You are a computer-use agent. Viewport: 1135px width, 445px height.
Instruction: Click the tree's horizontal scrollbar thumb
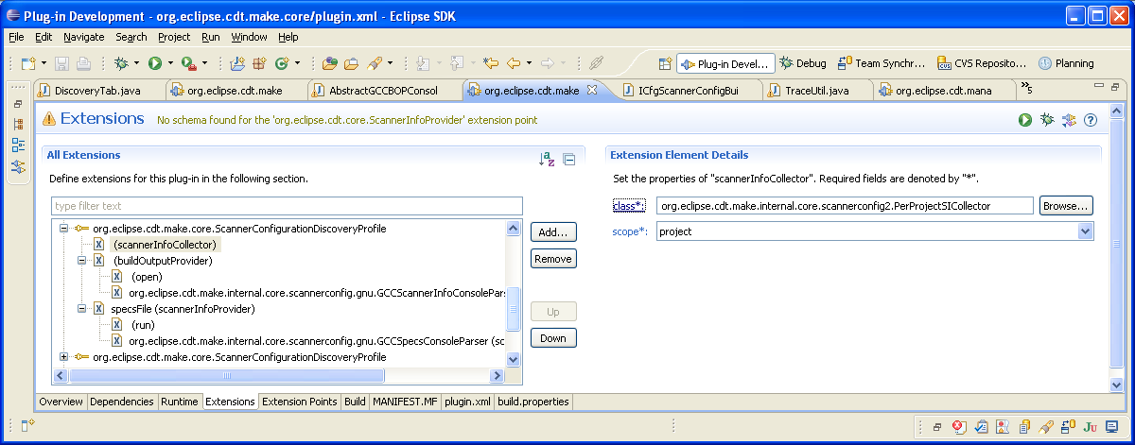coord(227,375)
